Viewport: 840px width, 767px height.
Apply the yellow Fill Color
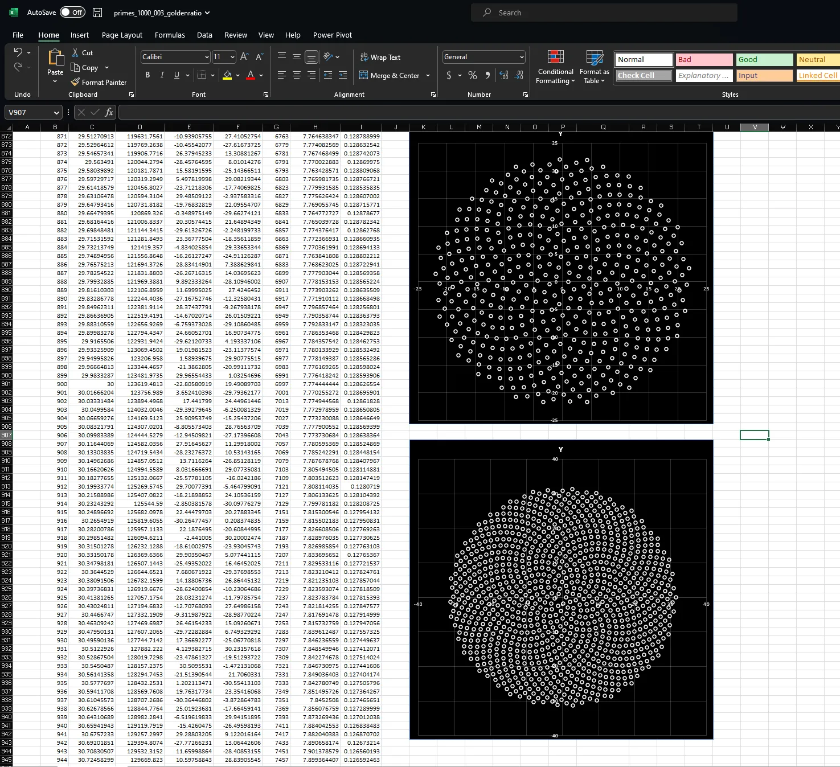(227, 75)
